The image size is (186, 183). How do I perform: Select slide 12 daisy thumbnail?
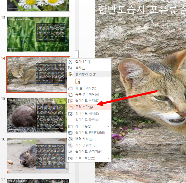pyautogui.click(x=38, y=6)
